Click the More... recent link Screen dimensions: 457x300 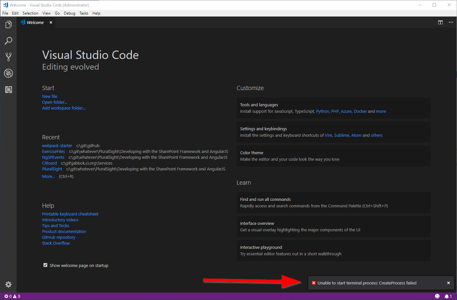click(48, 176)
